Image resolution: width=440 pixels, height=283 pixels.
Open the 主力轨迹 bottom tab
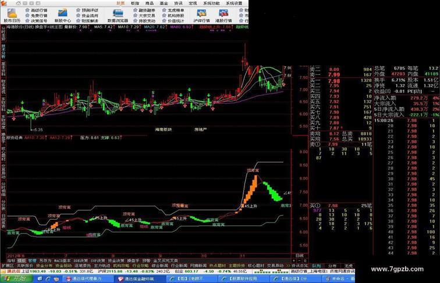point(102,266)
